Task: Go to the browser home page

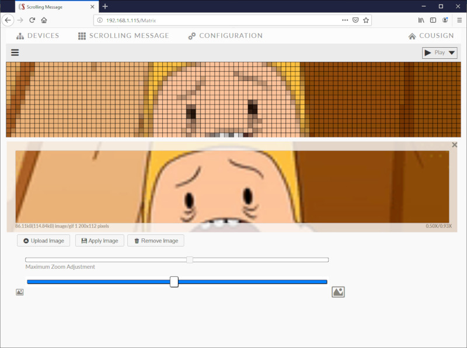Action: (x=44, y=20)
